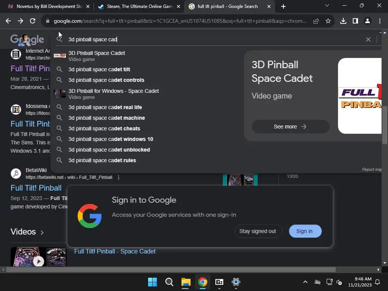This screenshot has height=291, width=388.
Task: Open 7-Zip from the taskbar
Action: pos(219,282)
